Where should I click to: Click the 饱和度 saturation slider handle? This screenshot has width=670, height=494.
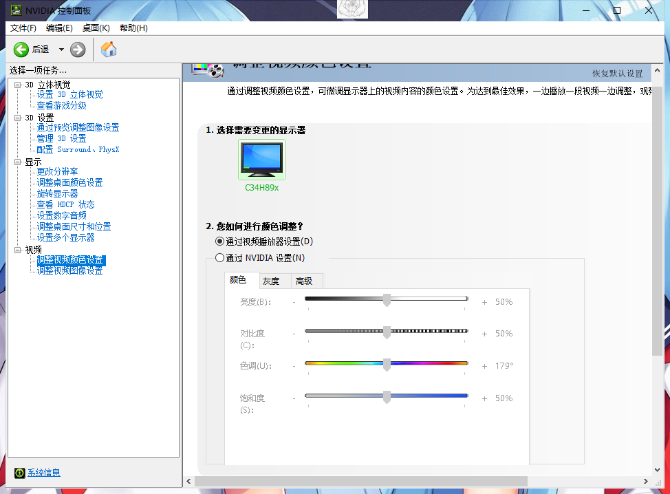click(x=387, y=397)
